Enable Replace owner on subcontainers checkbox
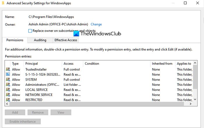The width and height of the screenshot is (204, 128). click(x=30, y=31)
